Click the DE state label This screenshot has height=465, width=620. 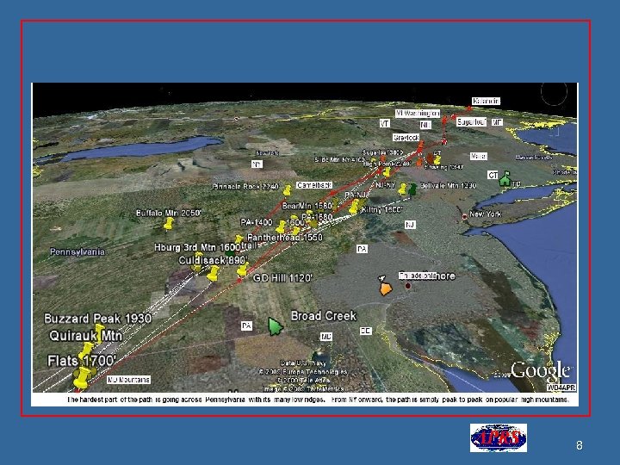pyautogui.click(x=366, y=331)
